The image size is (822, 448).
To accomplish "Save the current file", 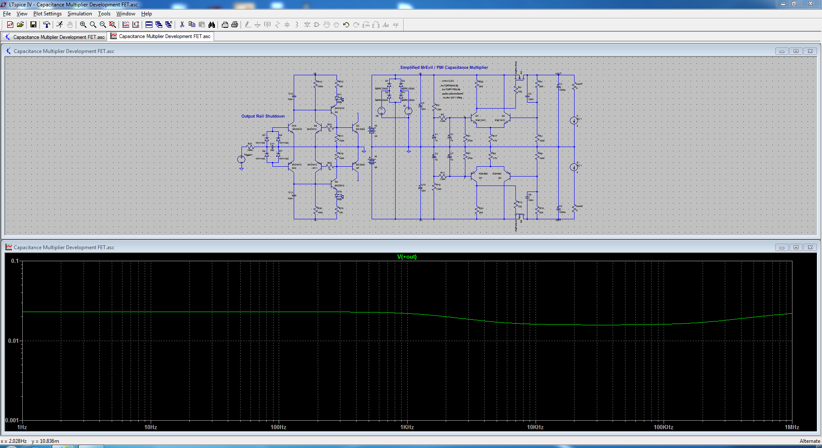I will tap(33, 25).
